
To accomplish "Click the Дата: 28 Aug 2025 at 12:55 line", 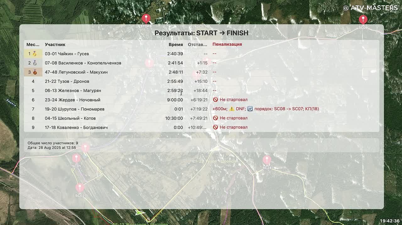I will coord(52,148).
